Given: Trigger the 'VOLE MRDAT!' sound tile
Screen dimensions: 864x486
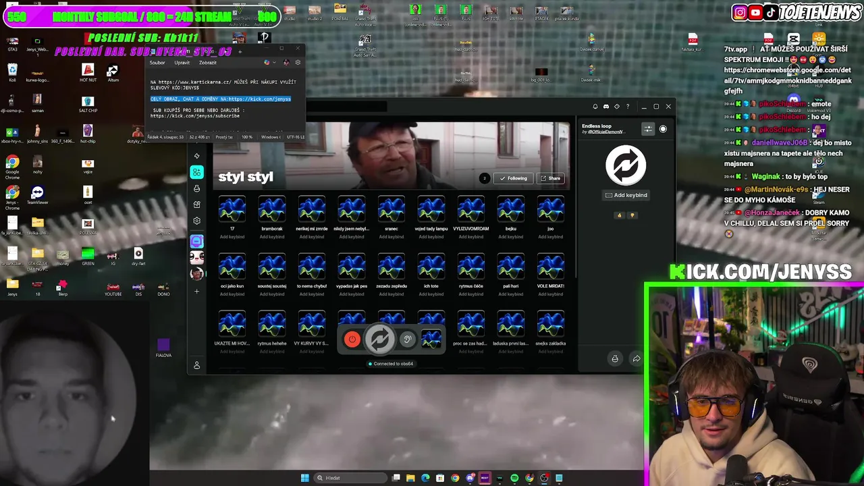Looking at the screenshot, I should click(551, 267).
